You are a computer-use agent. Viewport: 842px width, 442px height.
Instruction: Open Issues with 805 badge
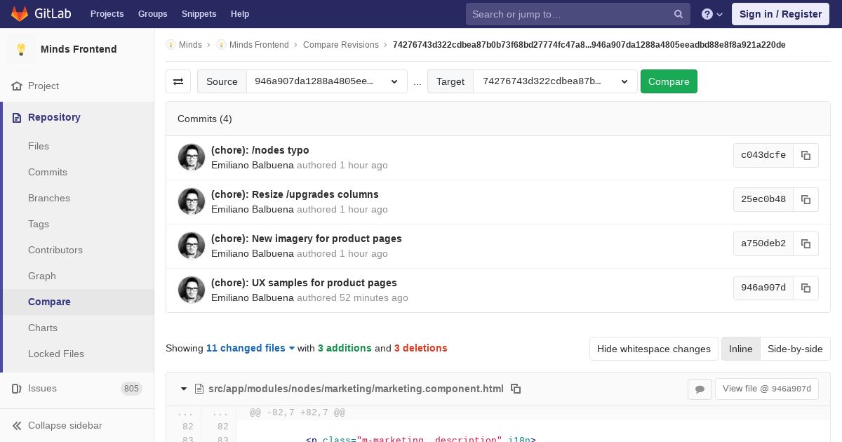tap(77, 388)
